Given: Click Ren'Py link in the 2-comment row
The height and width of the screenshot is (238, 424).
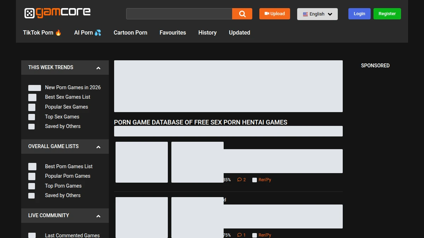Looking at the screenshot, I should (265, 180).
